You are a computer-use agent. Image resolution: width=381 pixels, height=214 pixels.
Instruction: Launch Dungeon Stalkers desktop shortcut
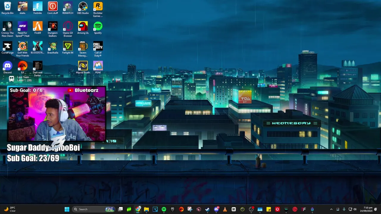click(x=53, y=29)
